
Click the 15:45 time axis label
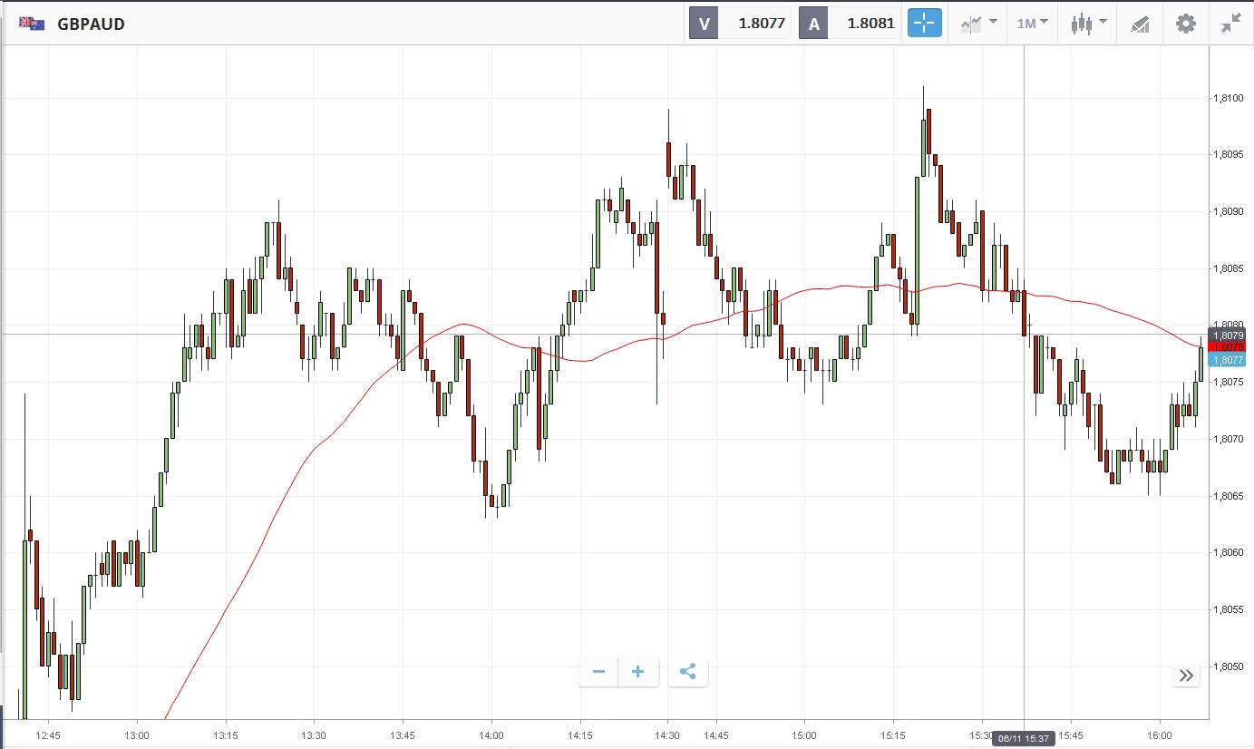[1071, 735]
